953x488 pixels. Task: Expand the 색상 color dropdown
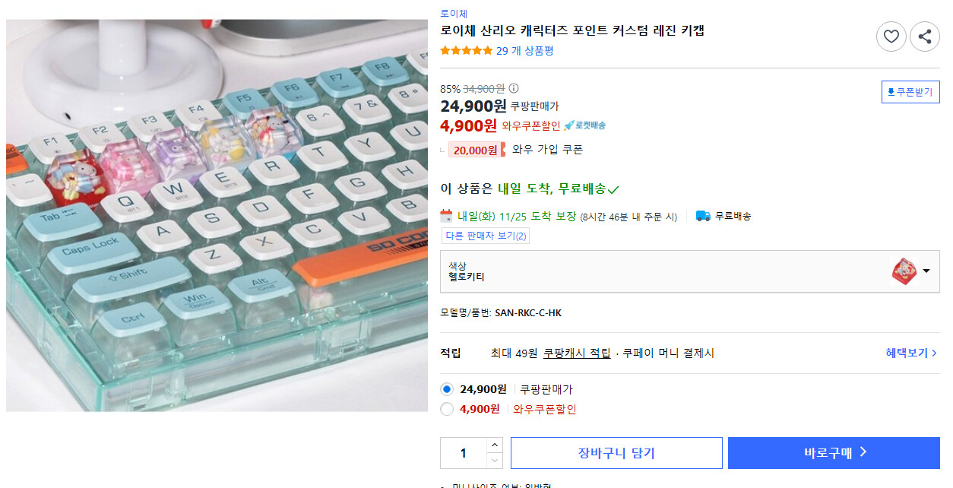point(690,271)
